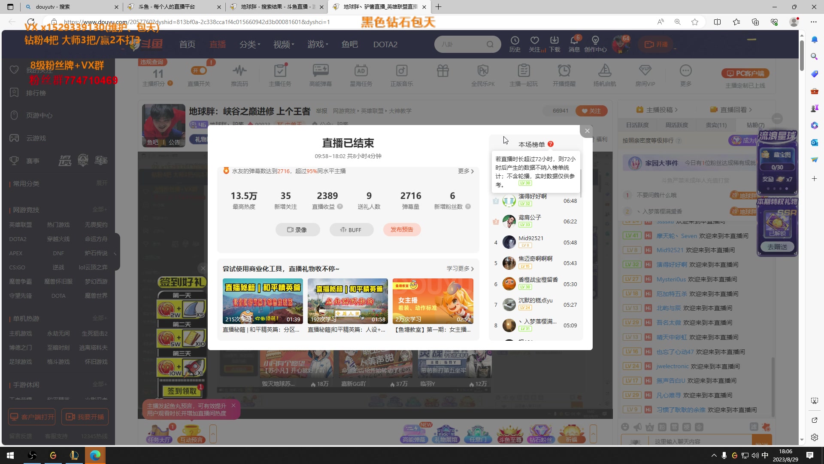The image size is (824, 464).
Task: Open the 2万次学习 女主播 tutorial thumbnail
Action: (x=433, y=301)
